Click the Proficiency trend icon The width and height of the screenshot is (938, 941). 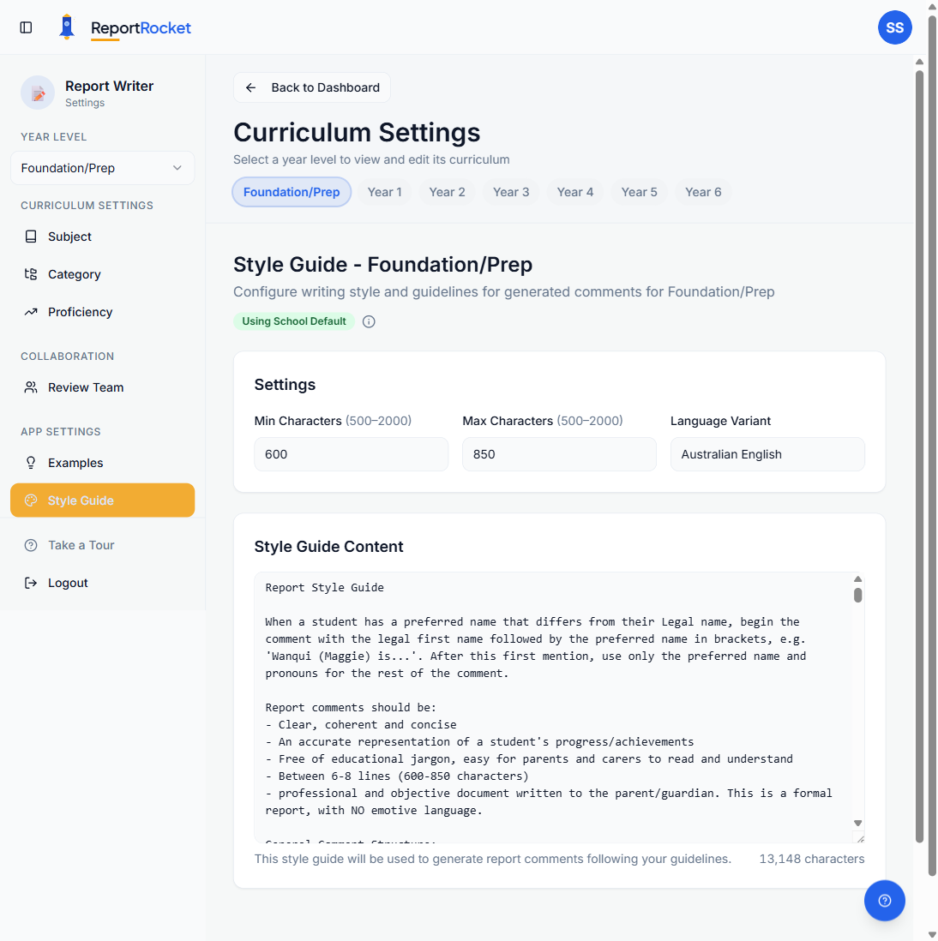[x=31, y=312]
